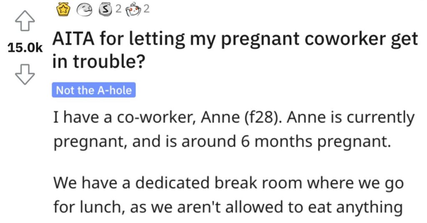Click the line 'for lunch, as we aren't allowed'

point(228,207)
